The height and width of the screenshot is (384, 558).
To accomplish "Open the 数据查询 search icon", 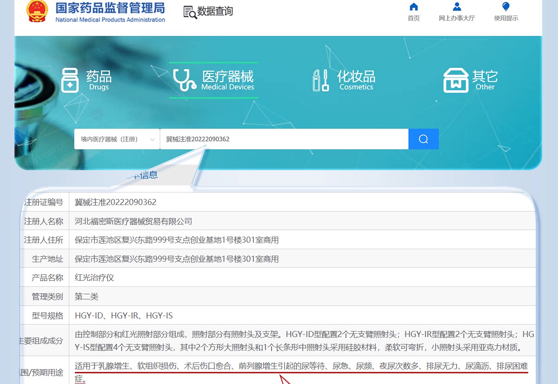I will 190,13.
